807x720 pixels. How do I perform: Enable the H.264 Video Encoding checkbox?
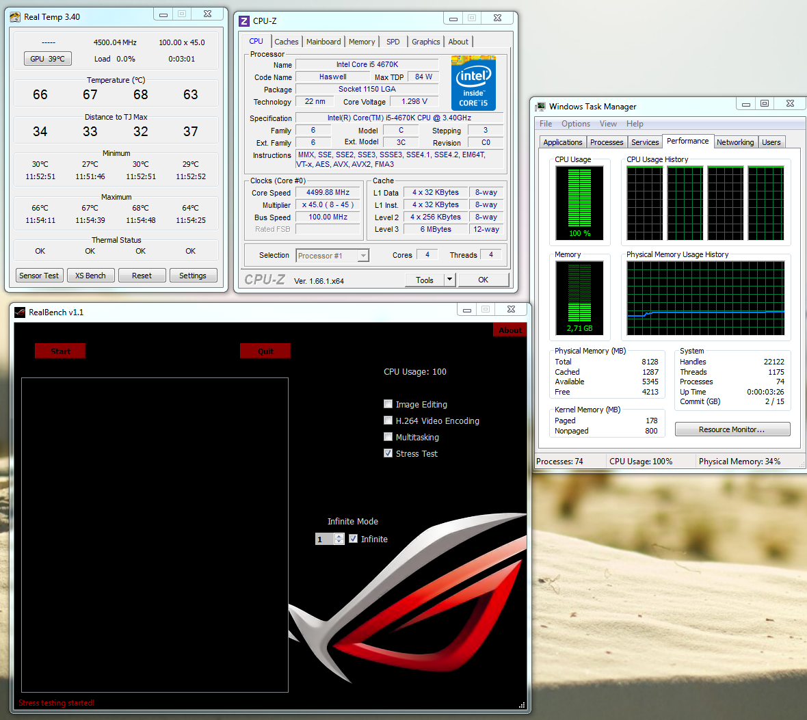tap(388, 421)
